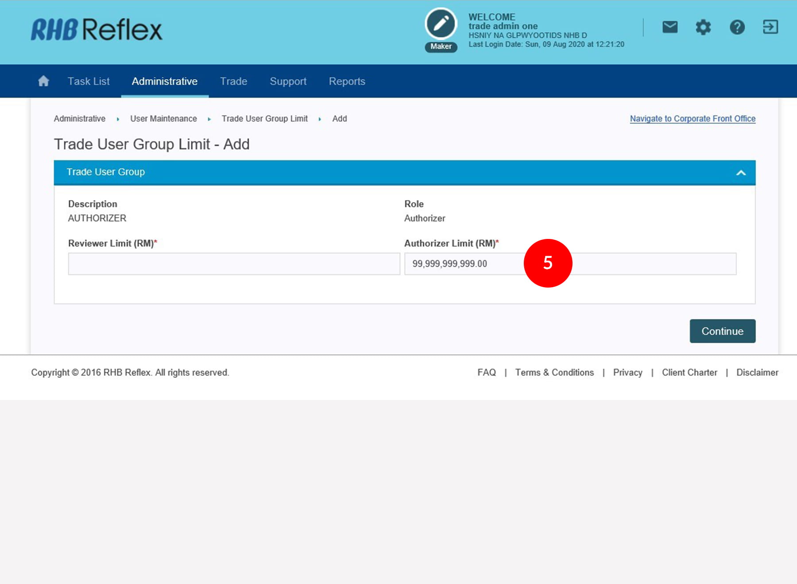Screen dimensions: 797x584
Task: Follow Navigate to Corporate Front Office link
Action: (x=693, y=119)
